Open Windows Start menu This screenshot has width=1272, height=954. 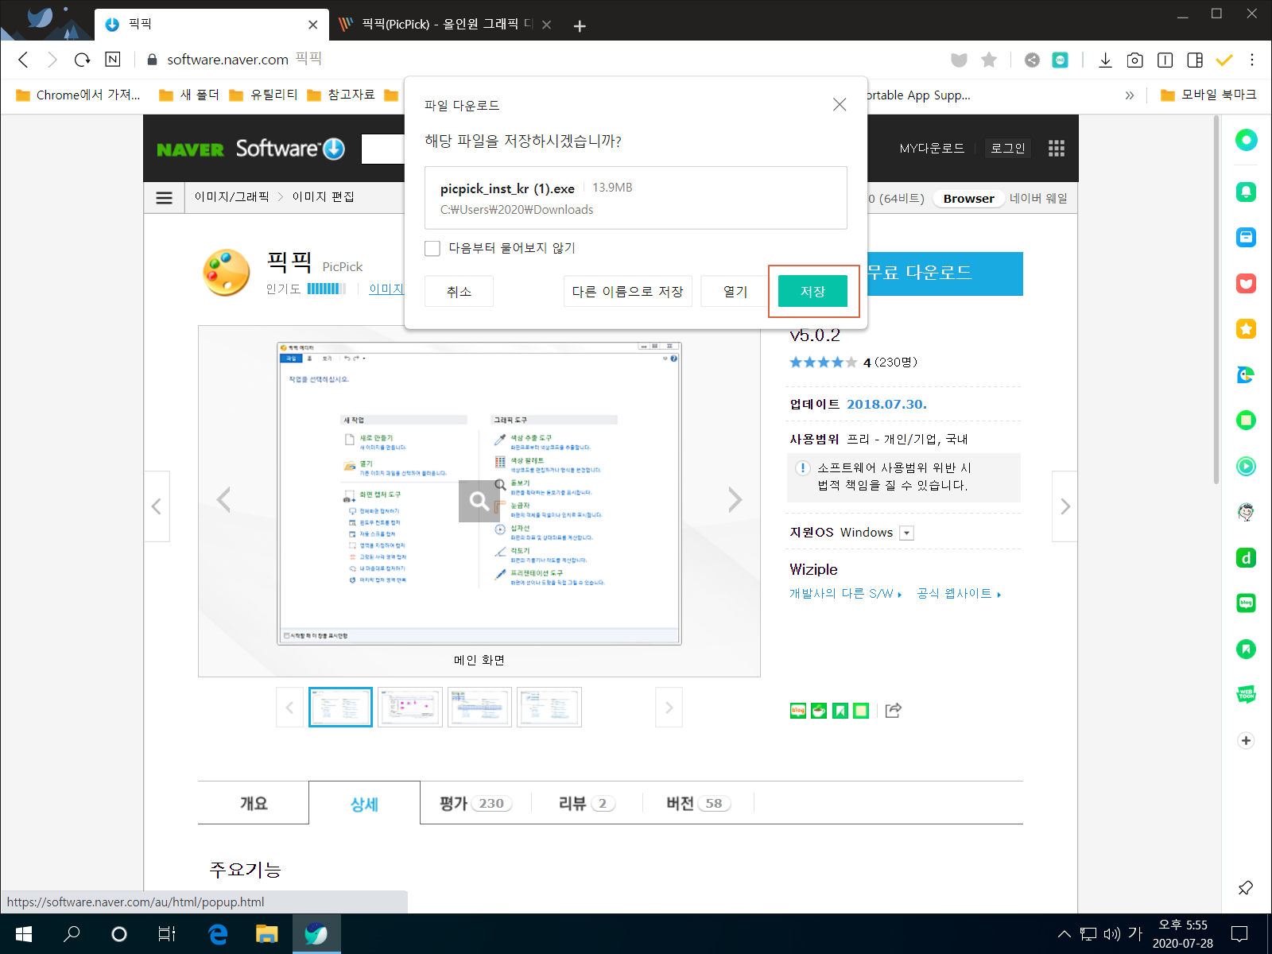click(24, 934)
